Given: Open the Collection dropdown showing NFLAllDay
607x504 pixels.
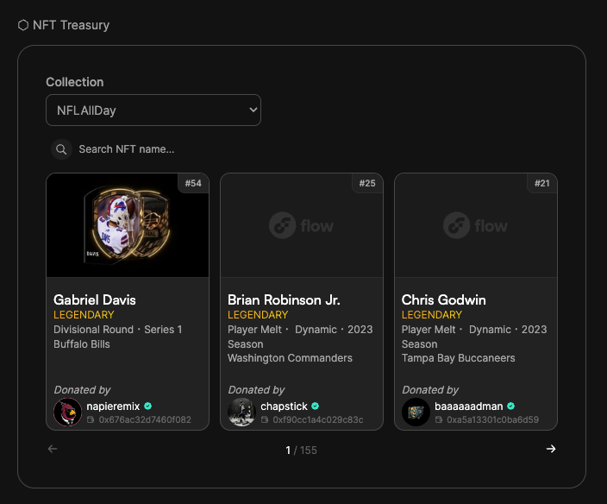Looking at the screenshot, I should pos(153,110).
